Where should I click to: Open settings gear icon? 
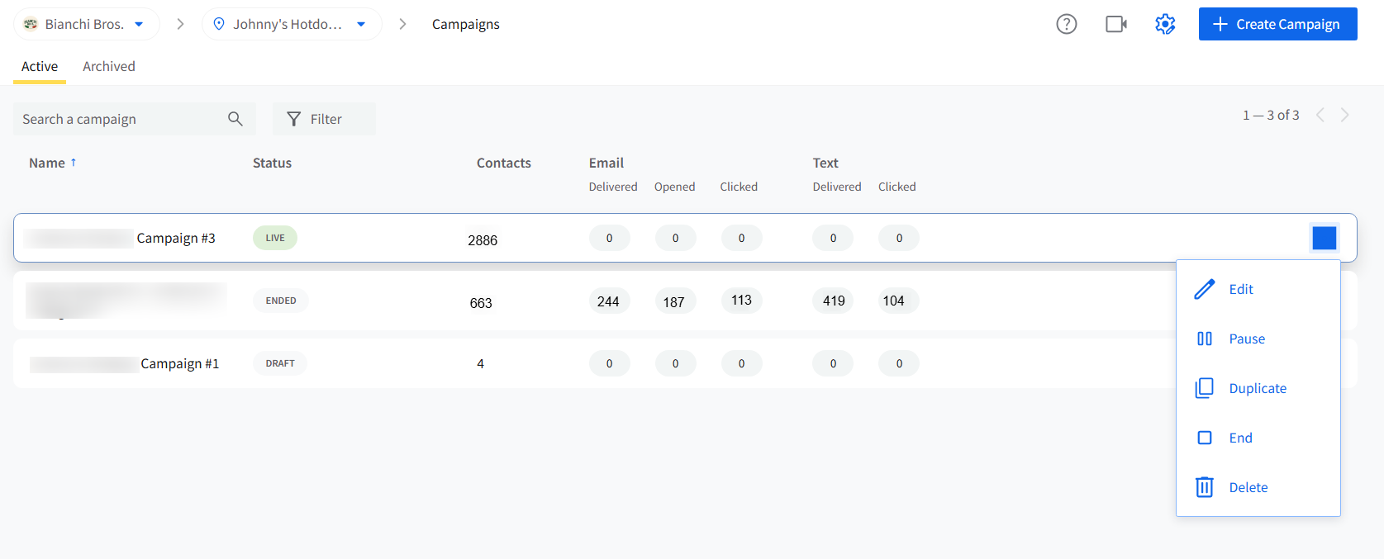tap(1165, 24)
